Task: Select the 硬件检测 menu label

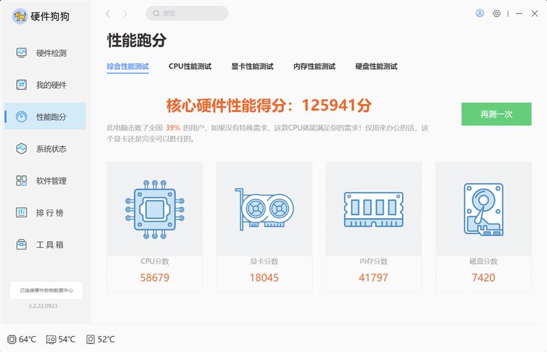Action: pos(51,53)
